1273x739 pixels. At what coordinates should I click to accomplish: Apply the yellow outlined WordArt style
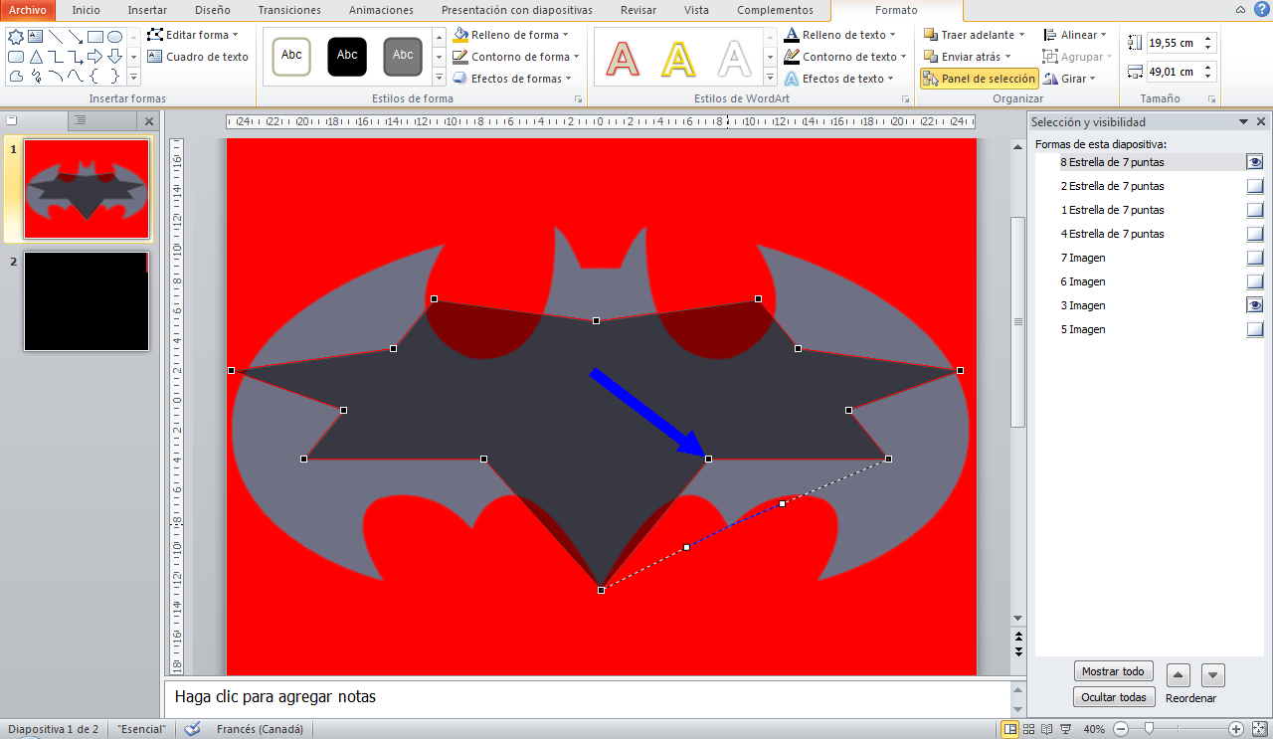(679, 60)
